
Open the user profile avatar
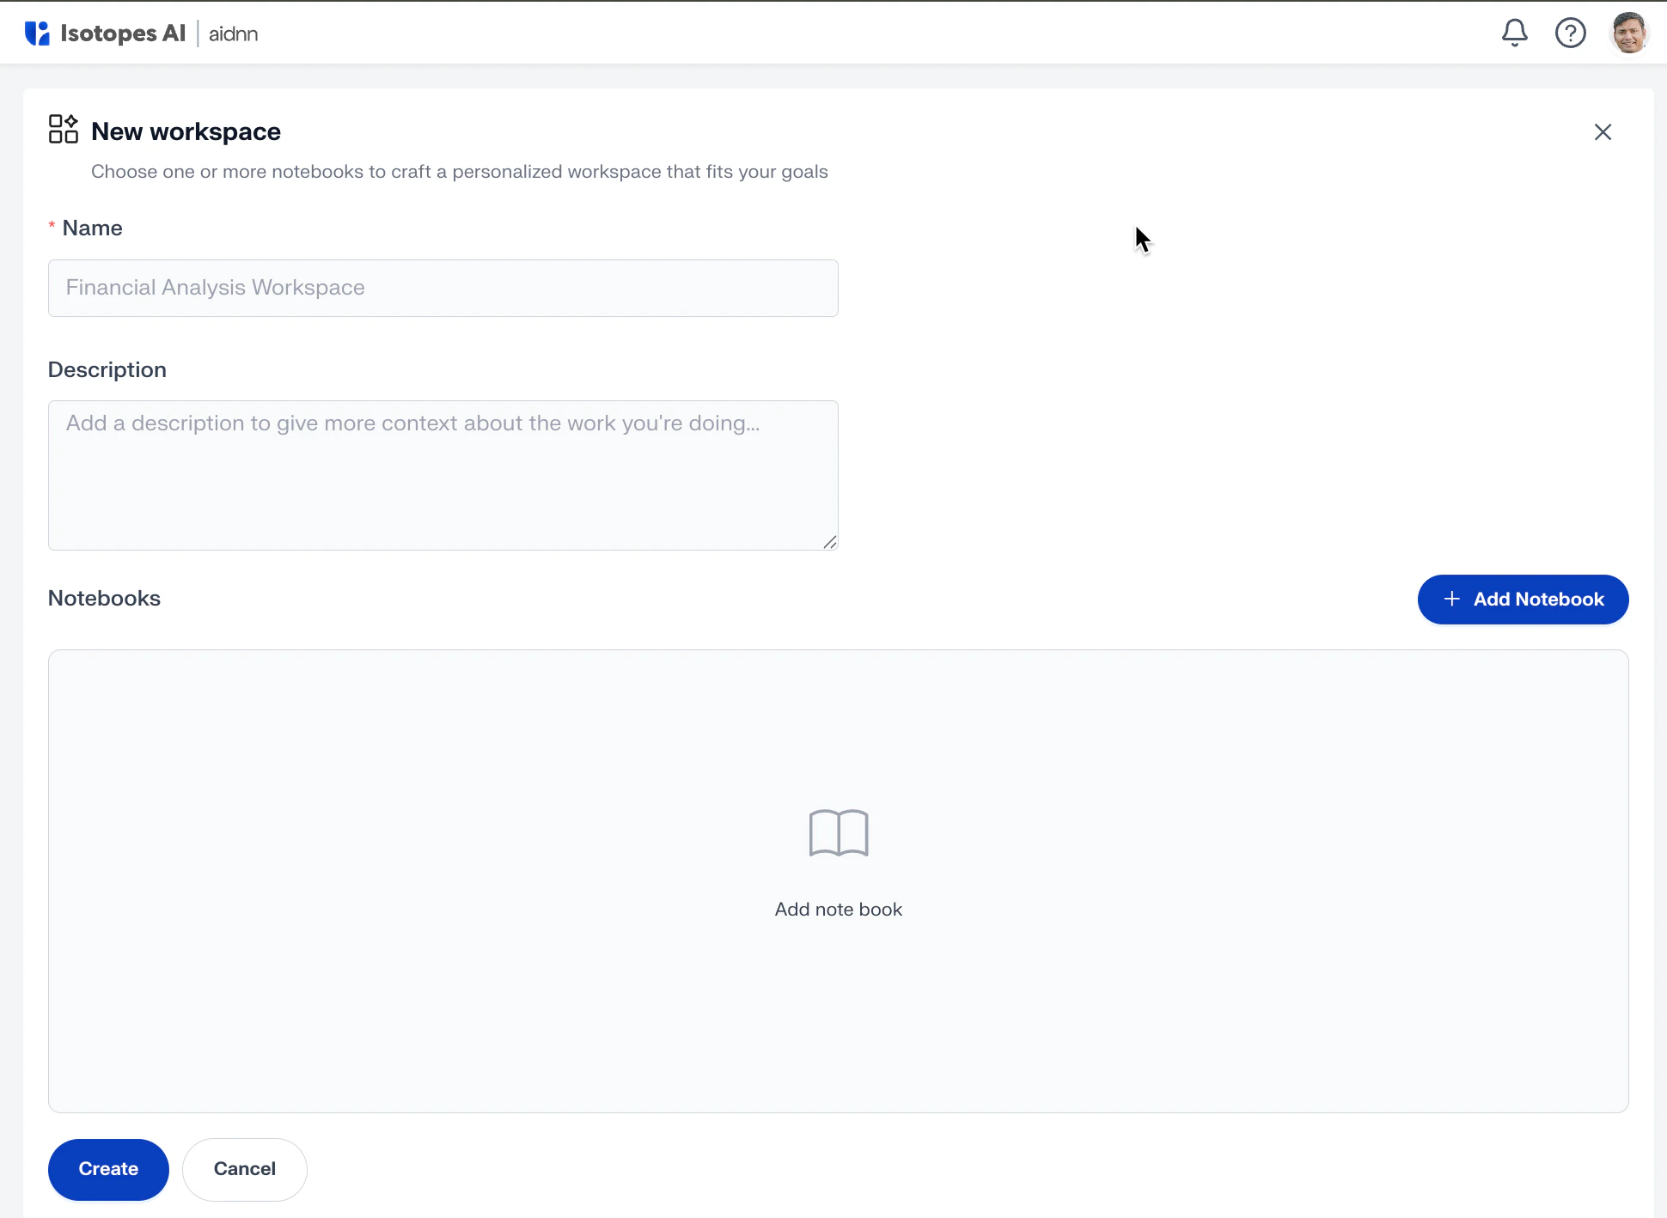[x=1627, y=33]
